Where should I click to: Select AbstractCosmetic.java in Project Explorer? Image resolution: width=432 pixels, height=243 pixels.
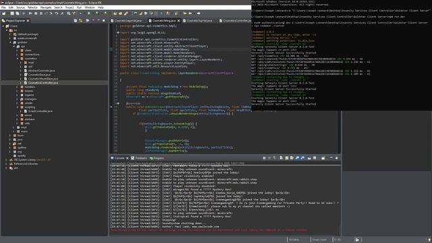point(41,71)
